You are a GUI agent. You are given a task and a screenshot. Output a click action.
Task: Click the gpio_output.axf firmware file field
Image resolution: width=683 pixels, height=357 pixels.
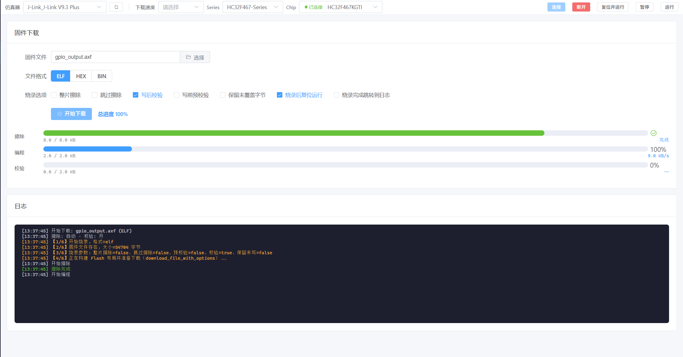click(x=116, y=57)
